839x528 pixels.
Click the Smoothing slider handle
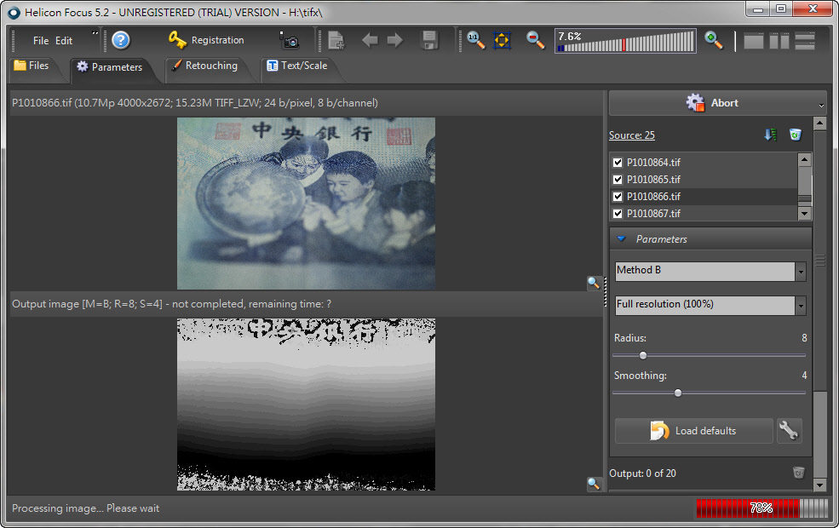(x=678, y=393)
